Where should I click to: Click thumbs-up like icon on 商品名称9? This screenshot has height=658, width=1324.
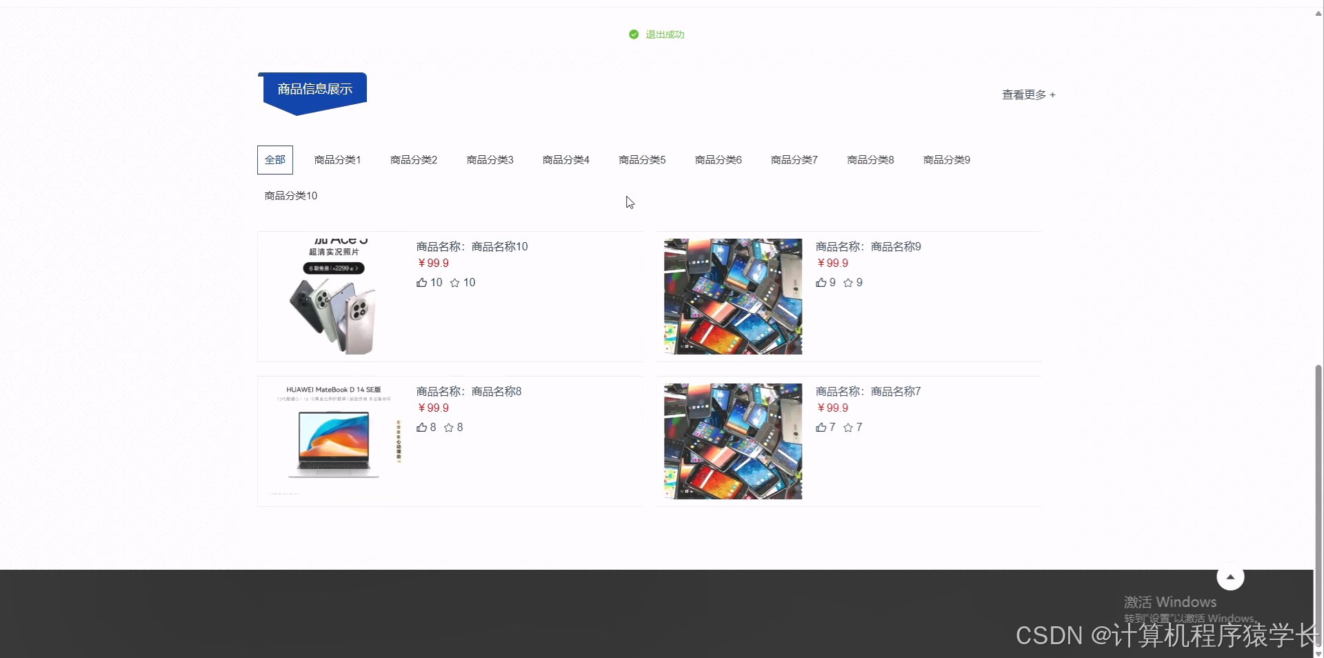coord(821,282)
